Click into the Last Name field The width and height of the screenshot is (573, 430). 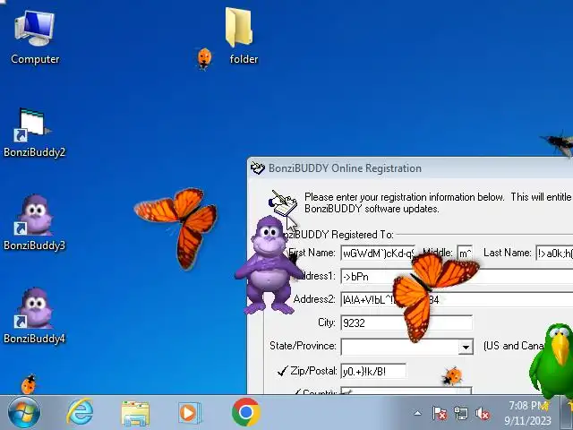click(x=554, y=253)
